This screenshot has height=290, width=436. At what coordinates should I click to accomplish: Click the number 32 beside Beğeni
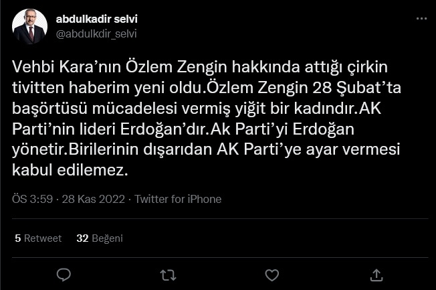[83, 238]
